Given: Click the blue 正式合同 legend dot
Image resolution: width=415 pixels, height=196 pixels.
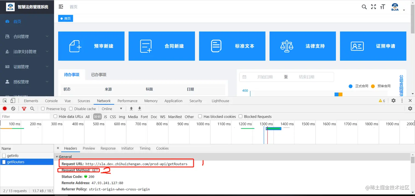Looking at the screenshot, I should pyautogui.click(x=350, y=86).
